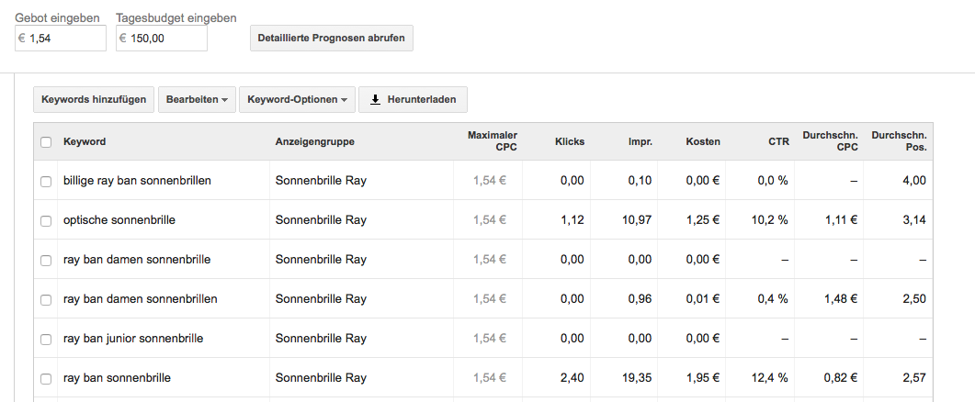Check the ray ban junior sonnenbrille row
This screenshot has height=402, width=975.
[46, 340]
